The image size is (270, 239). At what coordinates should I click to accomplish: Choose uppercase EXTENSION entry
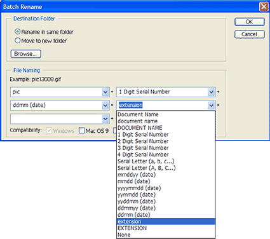point(166,228)
